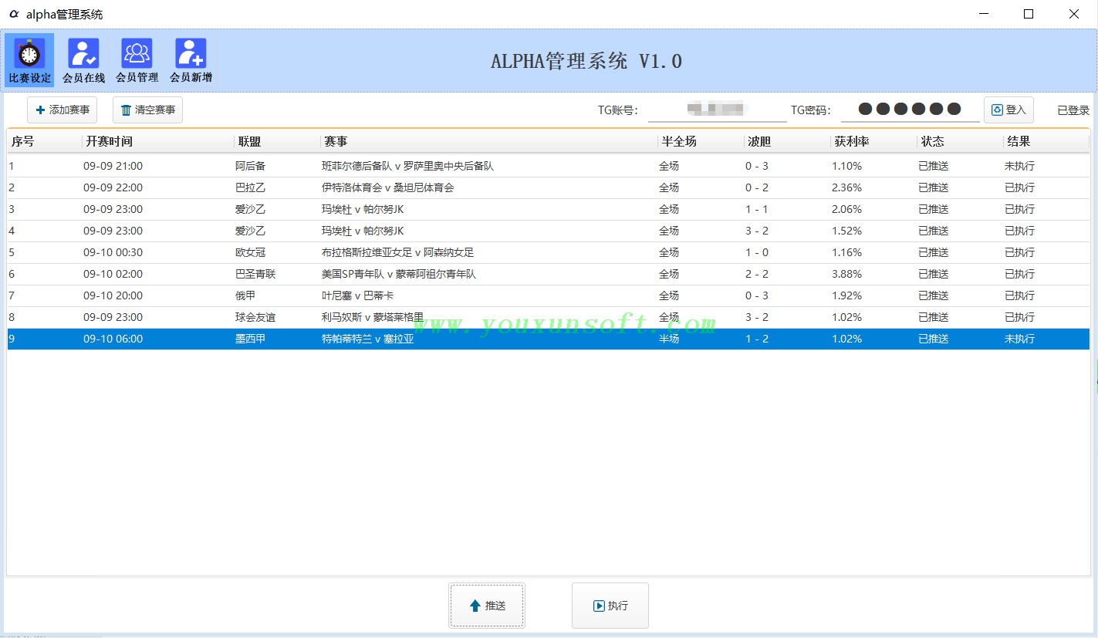Viewport: 1098px width, 638px height.
Task: Select the 玛埃杜 v 帕尔努JK row scored 1 - 1
Action: [x=549, y=209]
